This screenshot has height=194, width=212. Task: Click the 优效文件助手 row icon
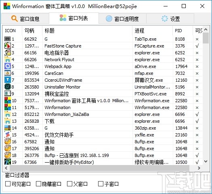7,135
